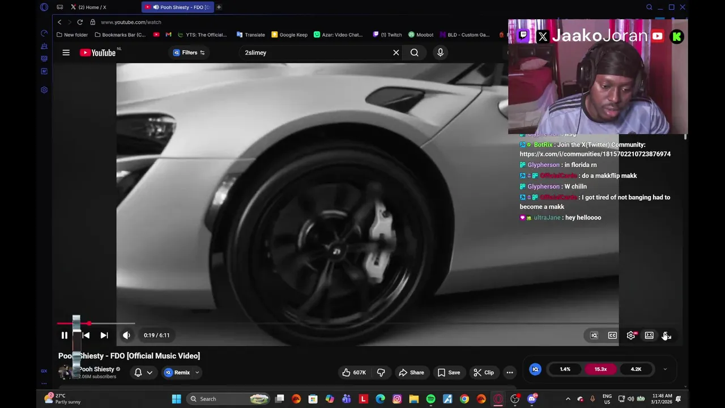The height and width of the screenshot is (408, 725).
Task: Open Opera sidebar settings gear
Action: pyautogui.click(x=44, y=90)
